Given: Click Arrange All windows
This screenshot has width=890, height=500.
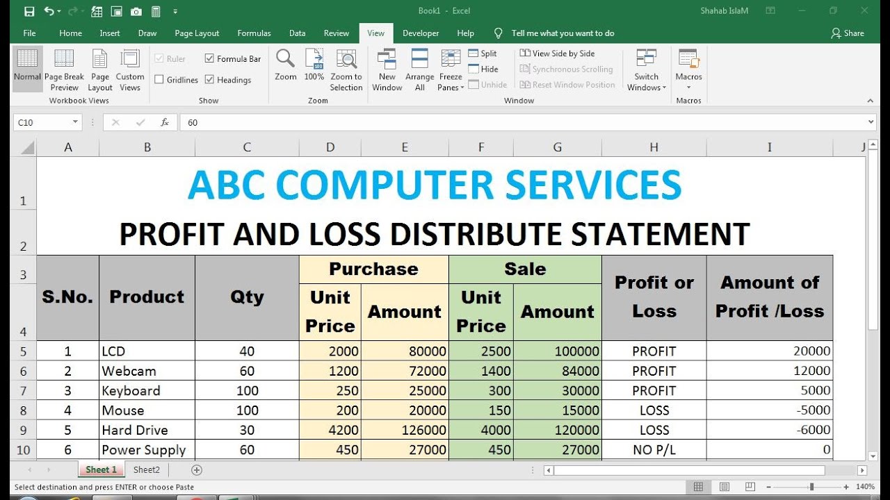Looking at the screenshot, I should (420, 69).
